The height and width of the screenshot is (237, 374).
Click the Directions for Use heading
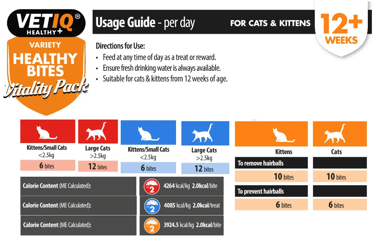[x=120, y=46]
